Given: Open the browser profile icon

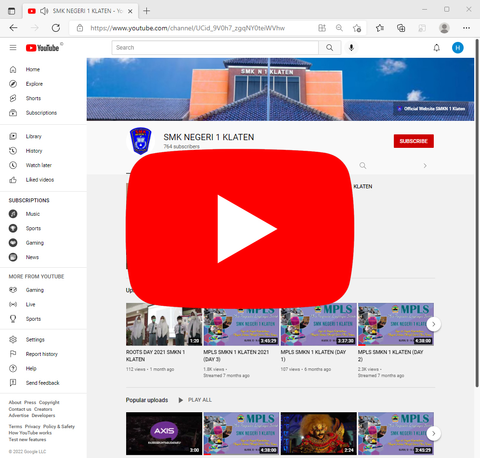Looking at the screenshot, I should (x=444, y=28).
